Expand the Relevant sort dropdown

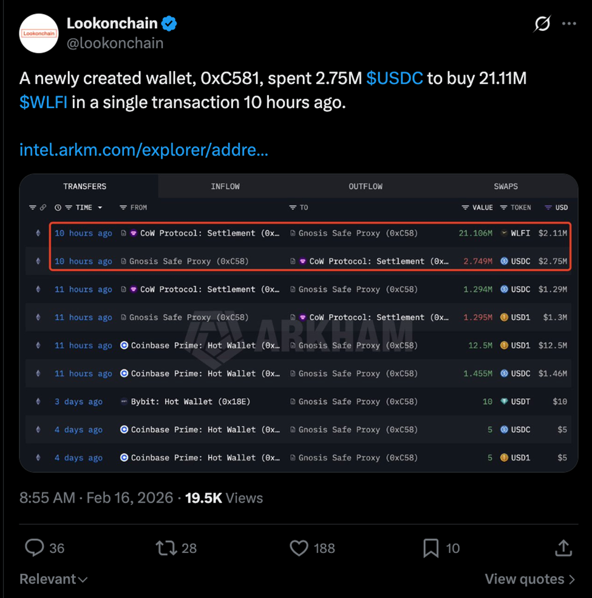[x=53, y=579]
